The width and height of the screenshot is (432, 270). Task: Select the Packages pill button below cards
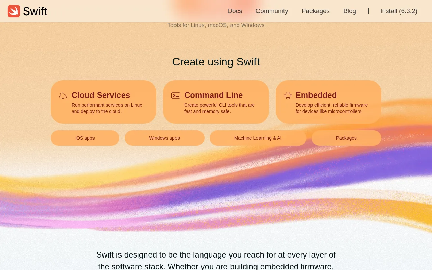pos(346,138)
